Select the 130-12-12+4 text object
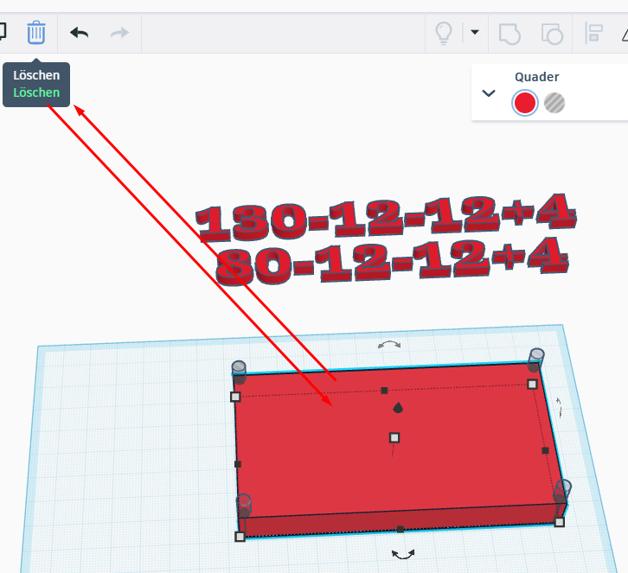The height and width of the screenshot is (573, 628). [387, 218]
